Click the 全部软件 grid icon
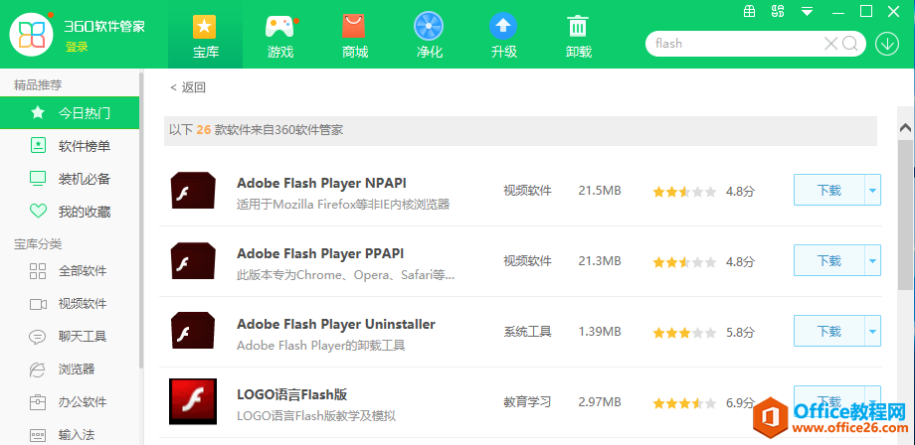 point(38,271)
